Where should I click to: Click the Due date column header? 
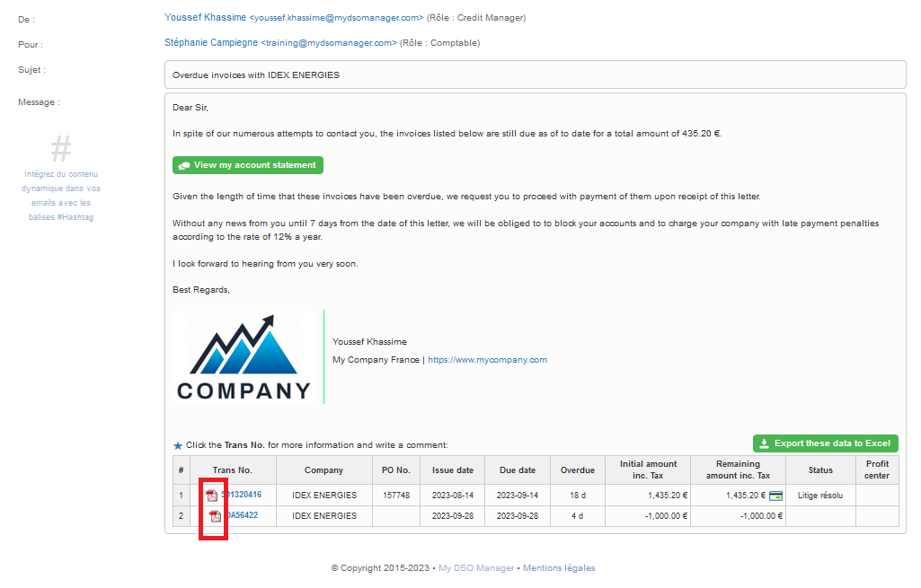(517, 470)
